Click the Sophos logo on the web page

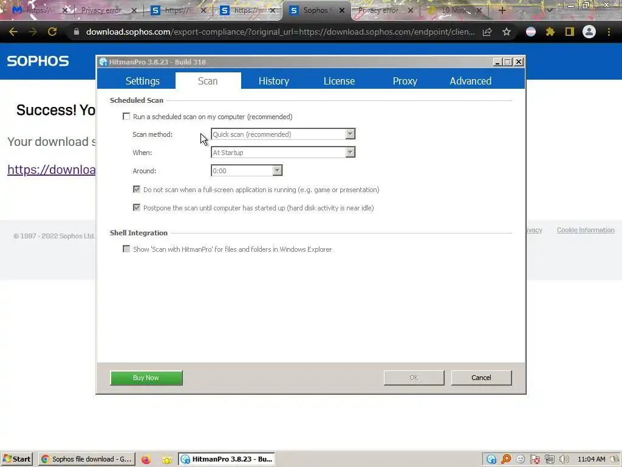pyautogui.click(x=38, y=61)
